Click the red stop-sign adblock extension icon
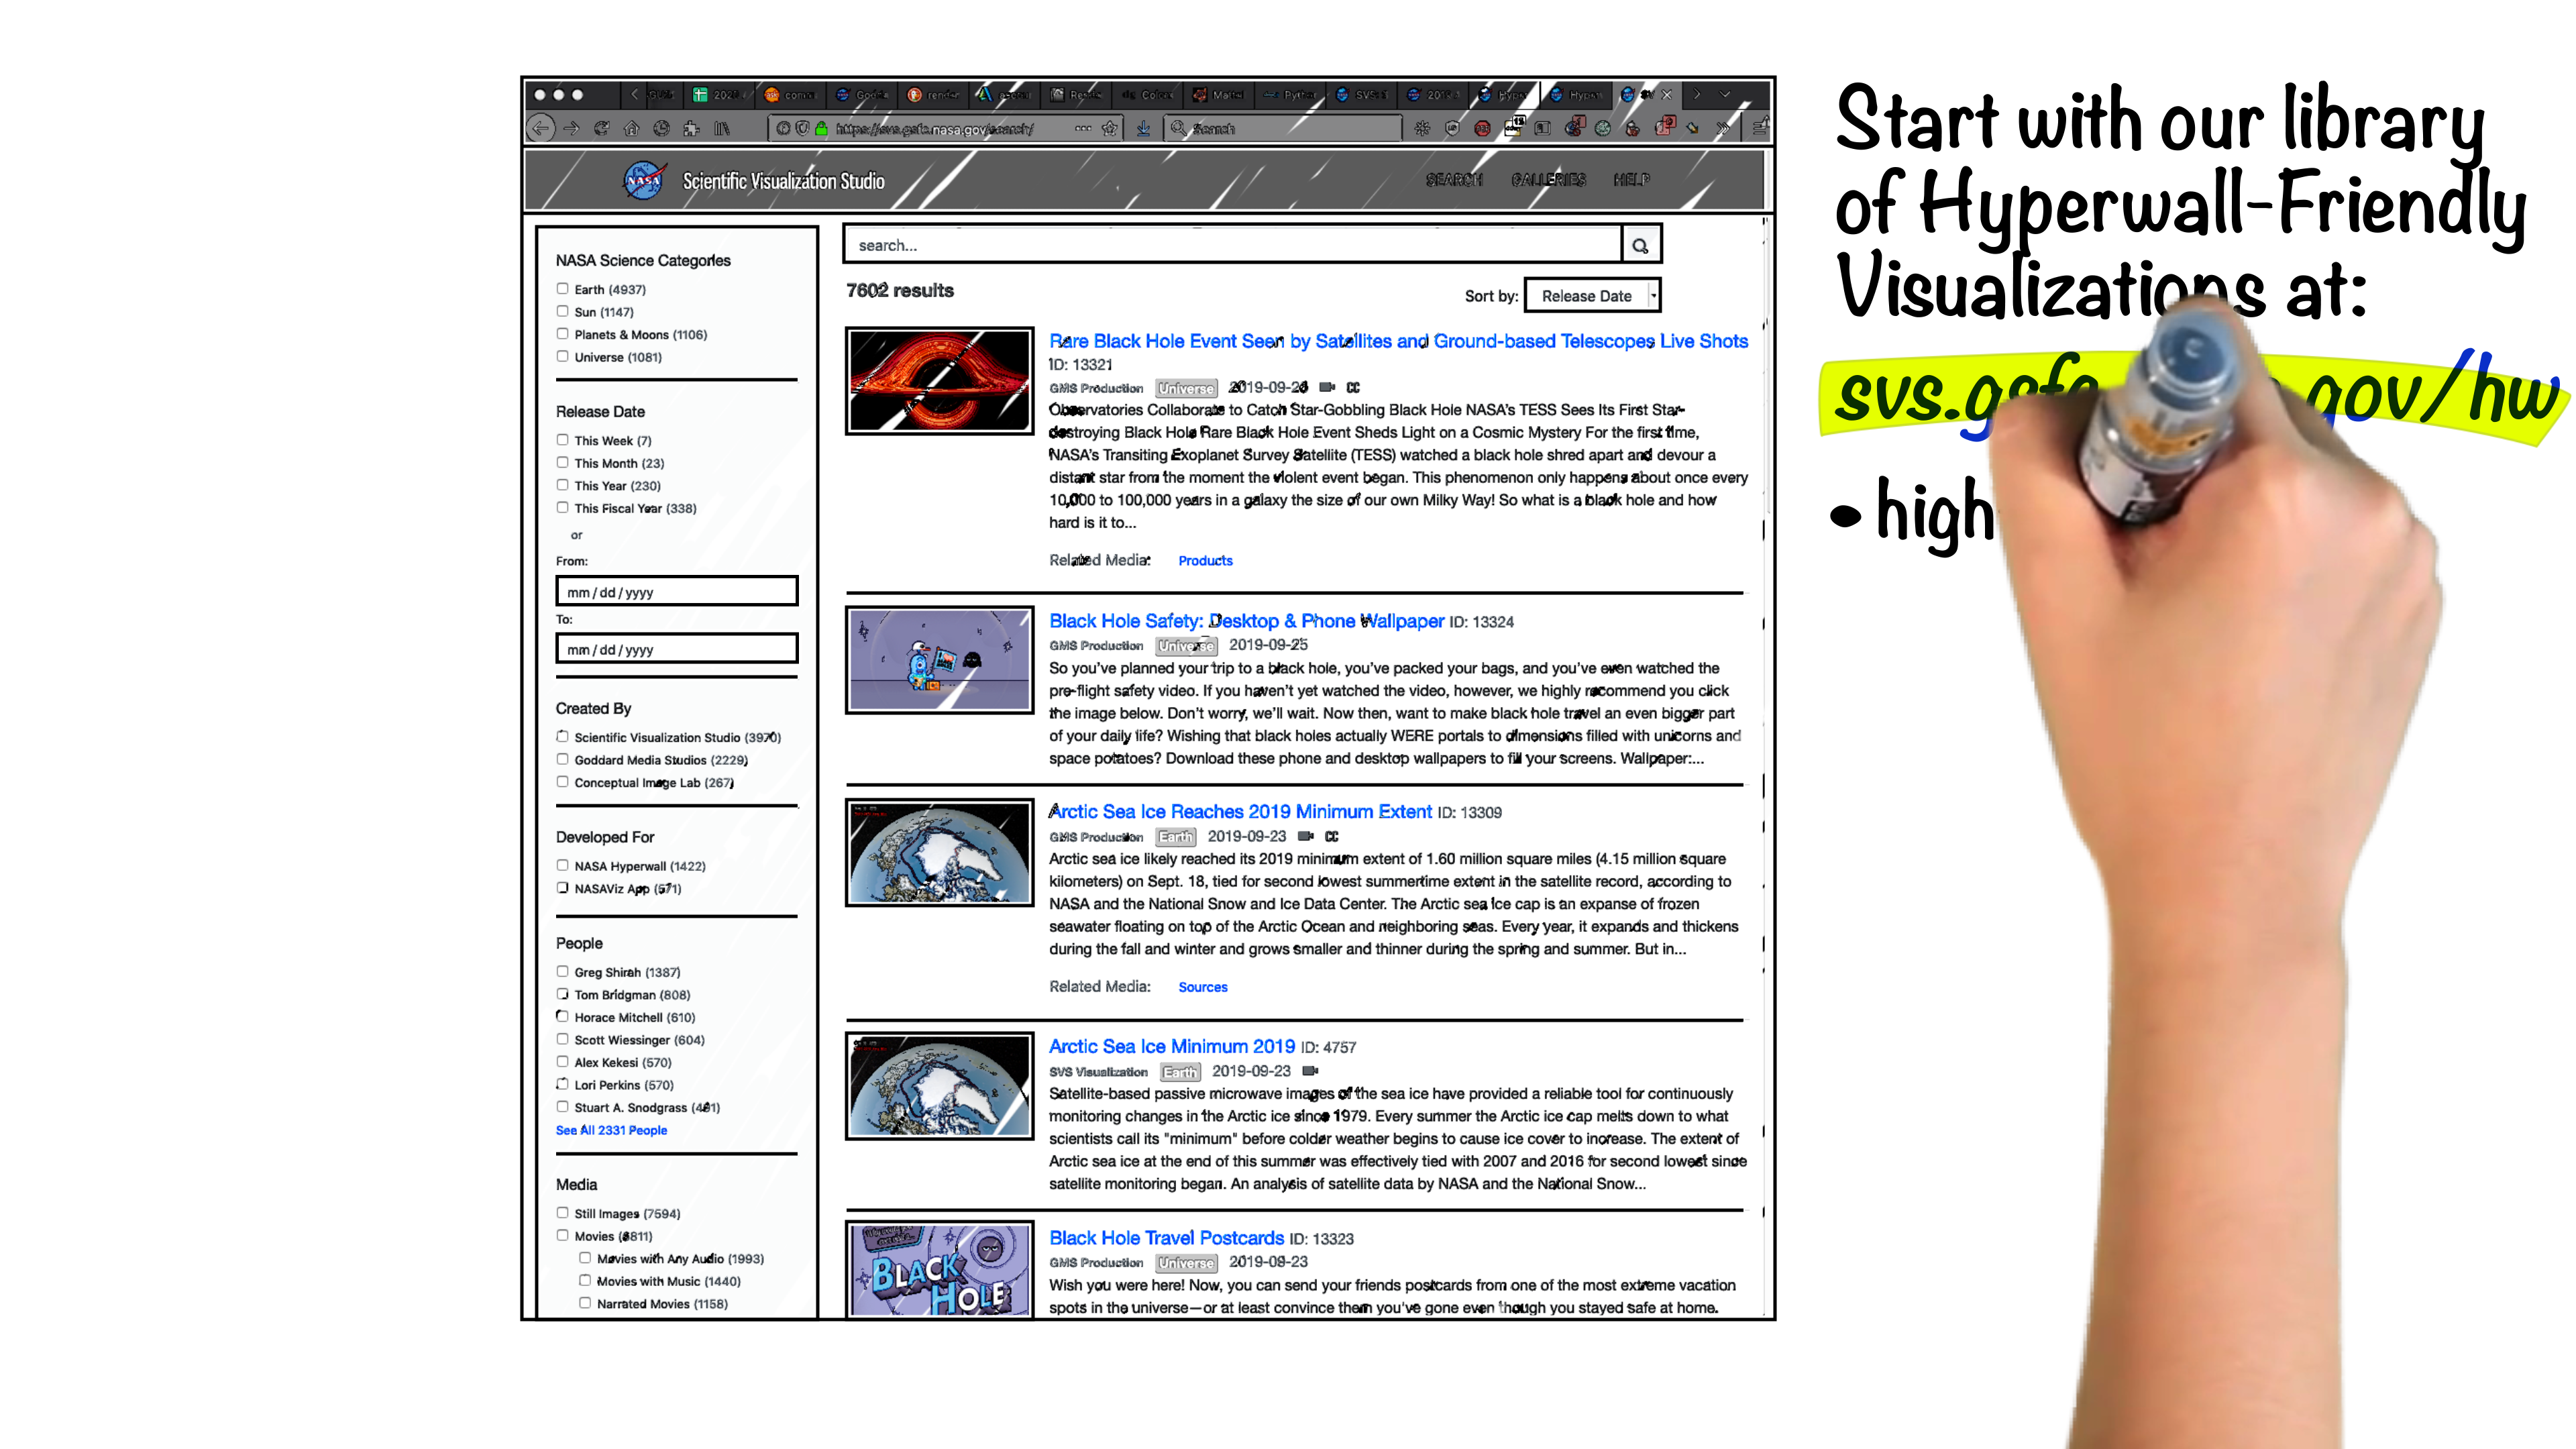The width and height of the screenshot is (2576, 1449). pyautogui.click(x=1482, y=128)
